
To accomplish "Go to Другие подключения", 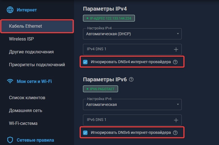I will pos(31,52).
